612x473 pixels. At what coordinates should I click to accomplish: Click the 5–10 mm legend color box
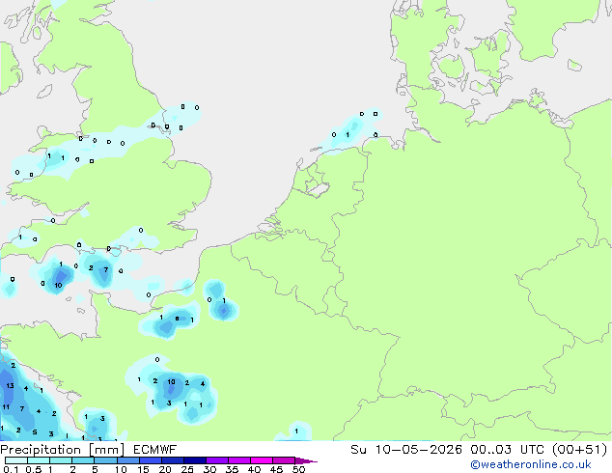pyautogui.click(x=105, y=460)
